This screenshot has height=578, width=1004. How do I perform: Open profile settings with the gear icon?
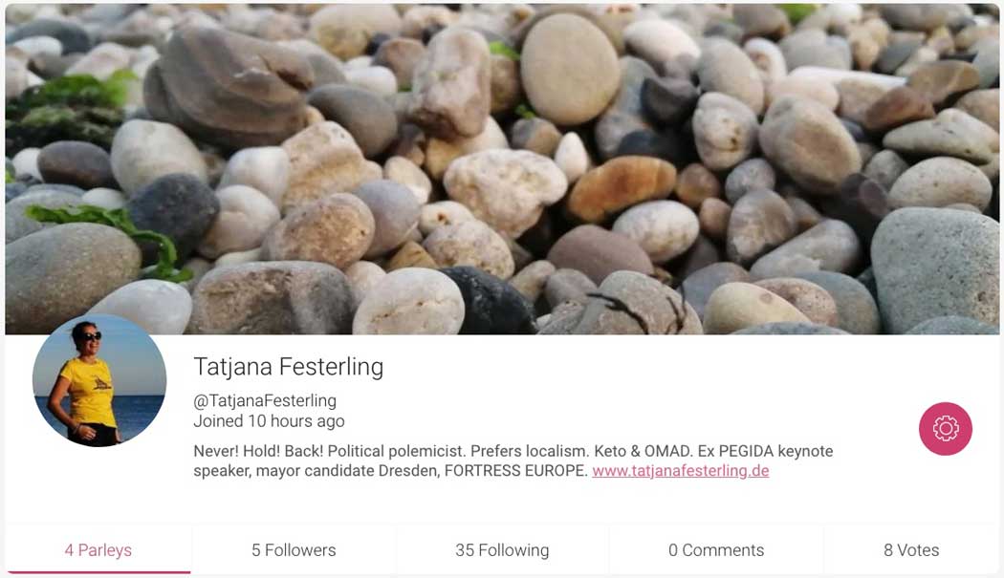[x=945, y=428]
